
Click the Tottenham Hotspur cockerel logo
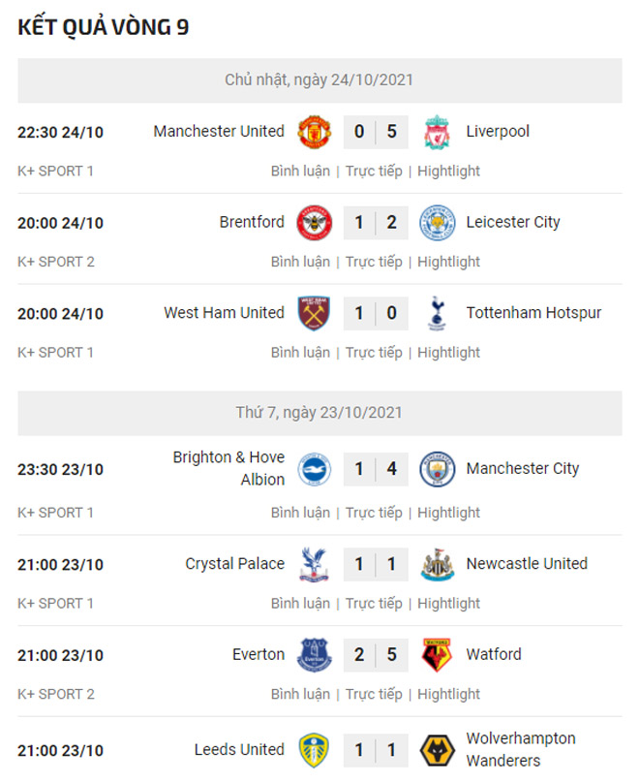pos(437,314)
